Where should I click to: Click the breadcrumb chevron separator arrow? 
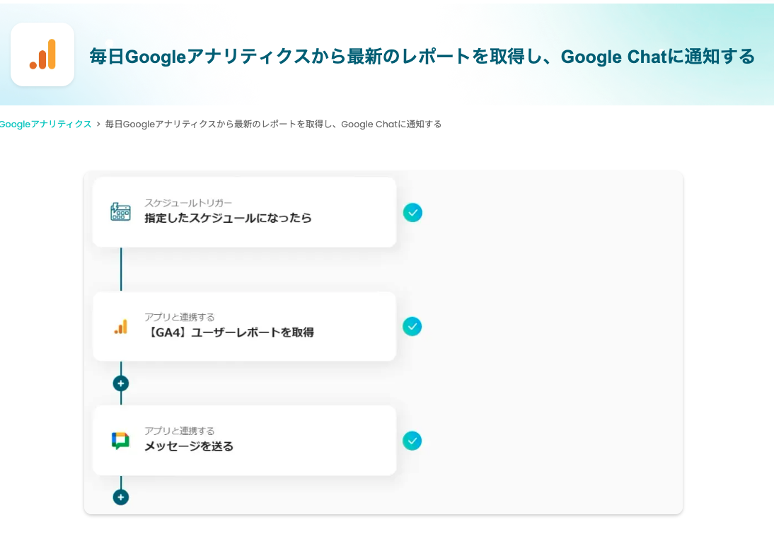pyautogui.click(x=98, y=124)
